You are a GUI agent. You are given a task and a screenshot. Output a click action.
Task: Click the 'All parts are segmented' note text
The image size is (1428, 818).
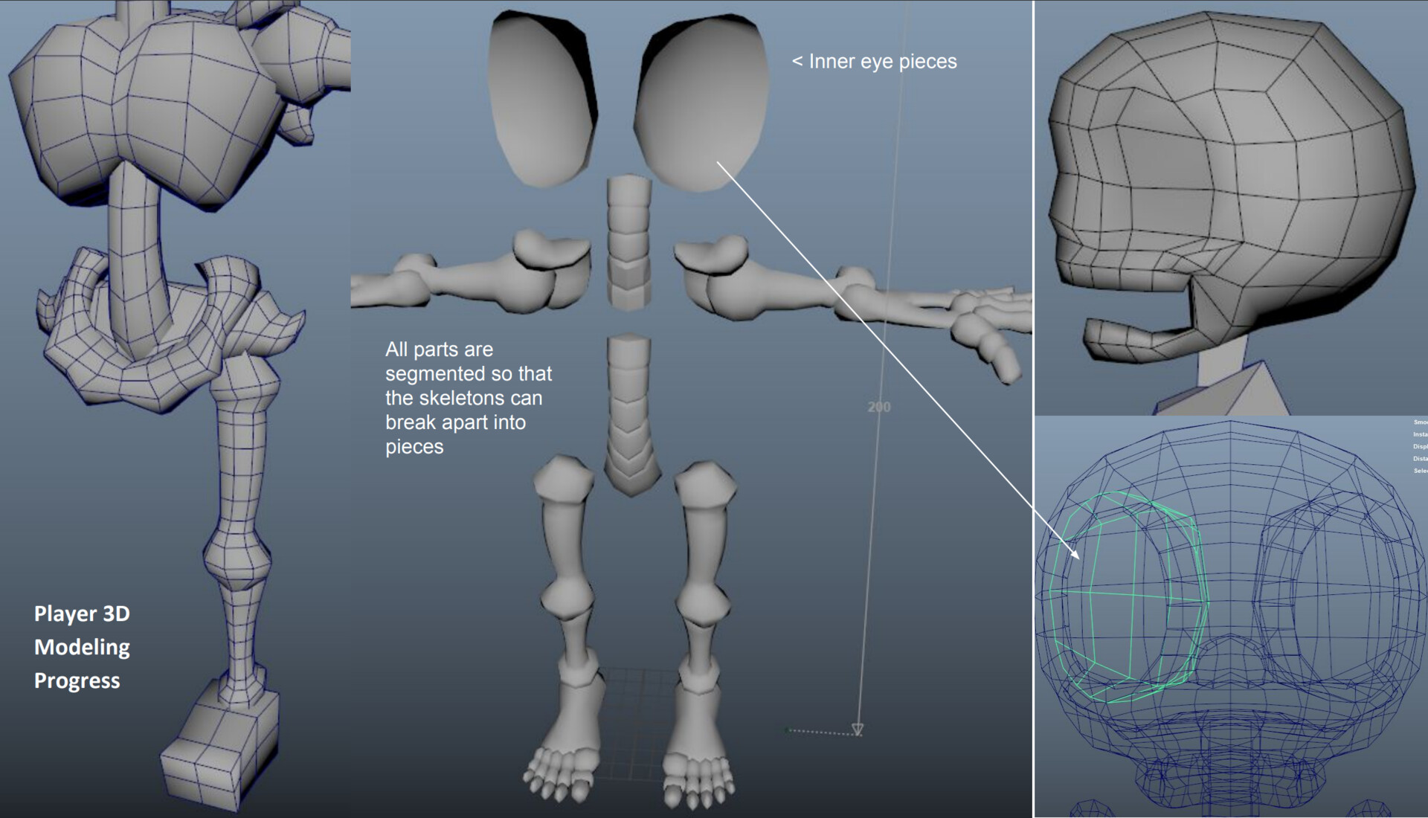click(x=468, y=398)
